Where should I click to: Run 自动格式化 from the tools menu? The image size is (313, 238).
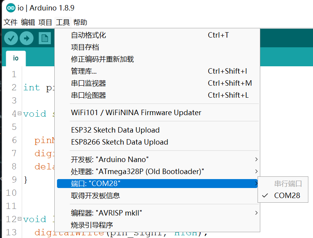tap(88, 35)
